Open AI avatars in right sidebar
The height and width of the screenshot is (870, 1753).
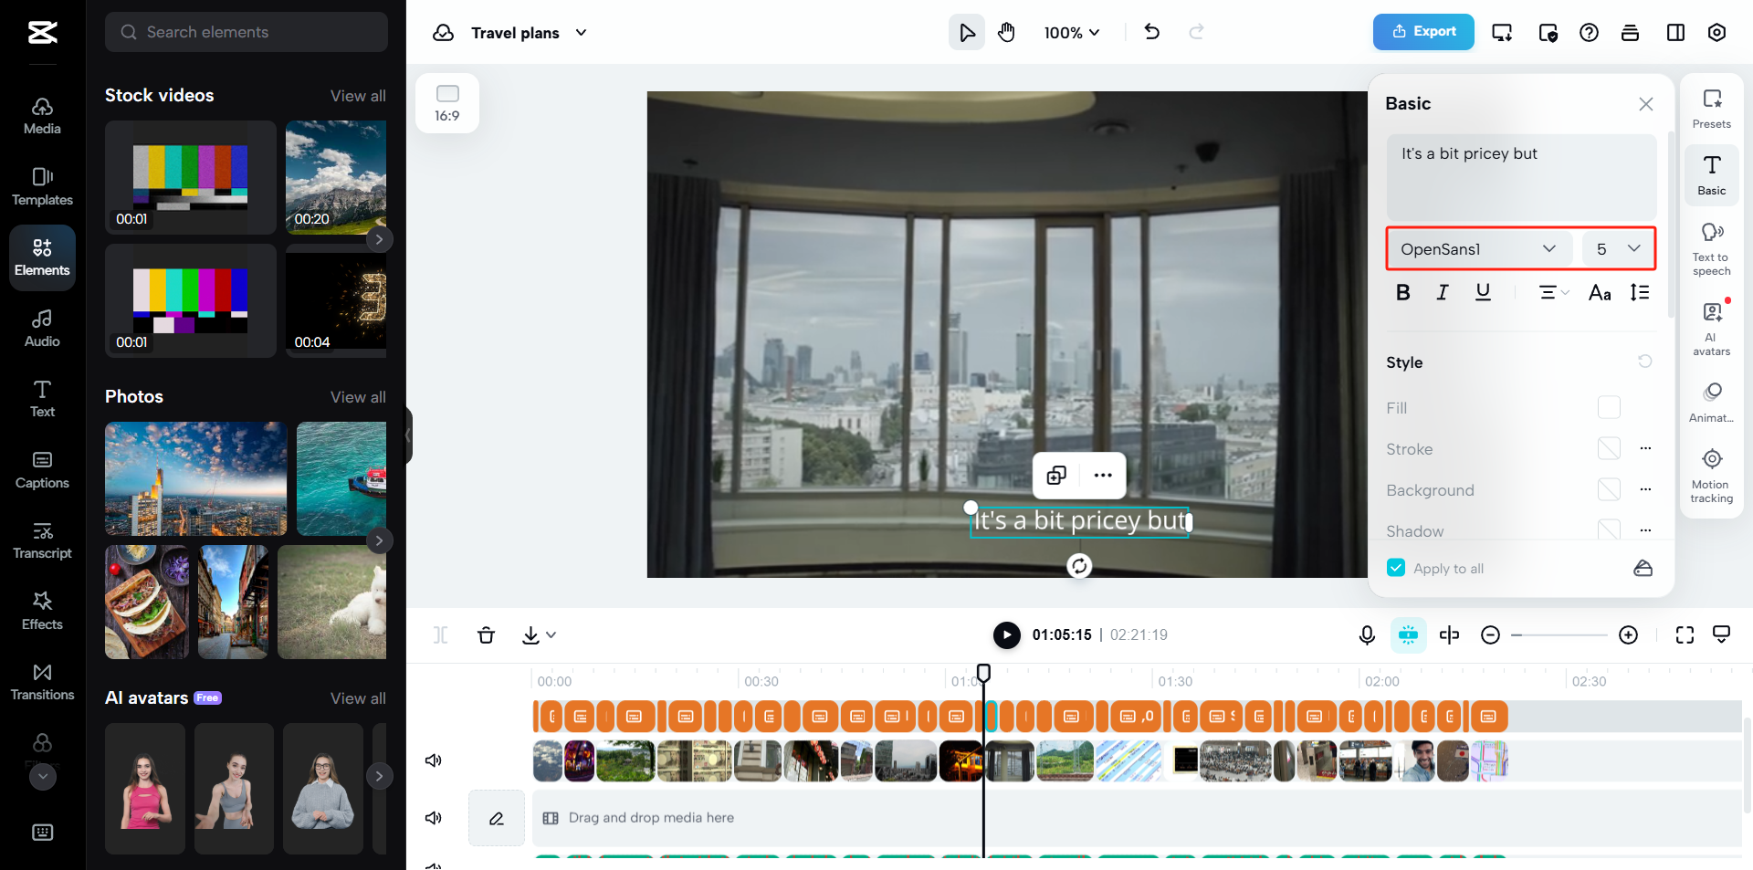(1712, 329)
